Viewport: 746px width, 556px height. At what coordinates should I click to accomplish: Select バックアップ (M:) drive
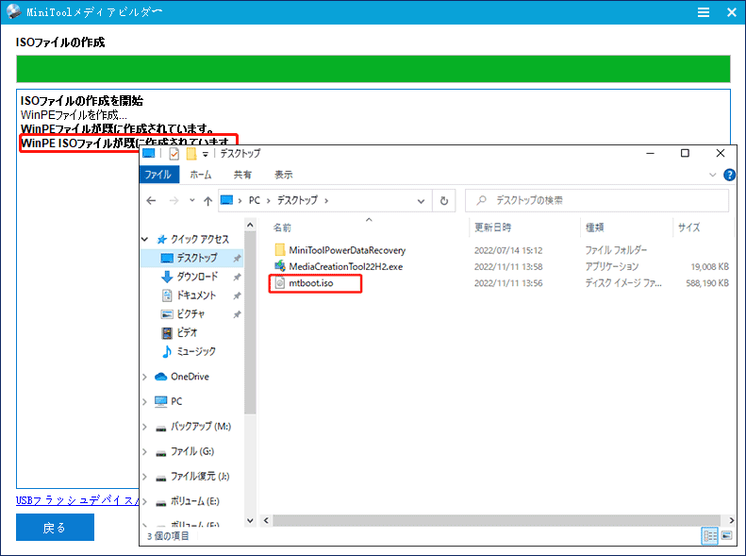[201, 427]
